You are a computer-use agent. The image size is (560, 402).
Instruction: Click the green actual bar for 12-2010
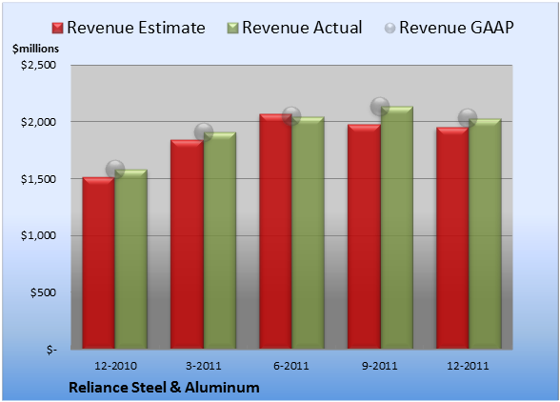[x=131, y=259]
